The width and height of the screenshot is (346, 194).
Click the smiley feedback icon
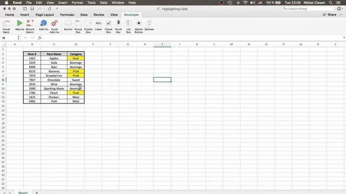(339, 9)
